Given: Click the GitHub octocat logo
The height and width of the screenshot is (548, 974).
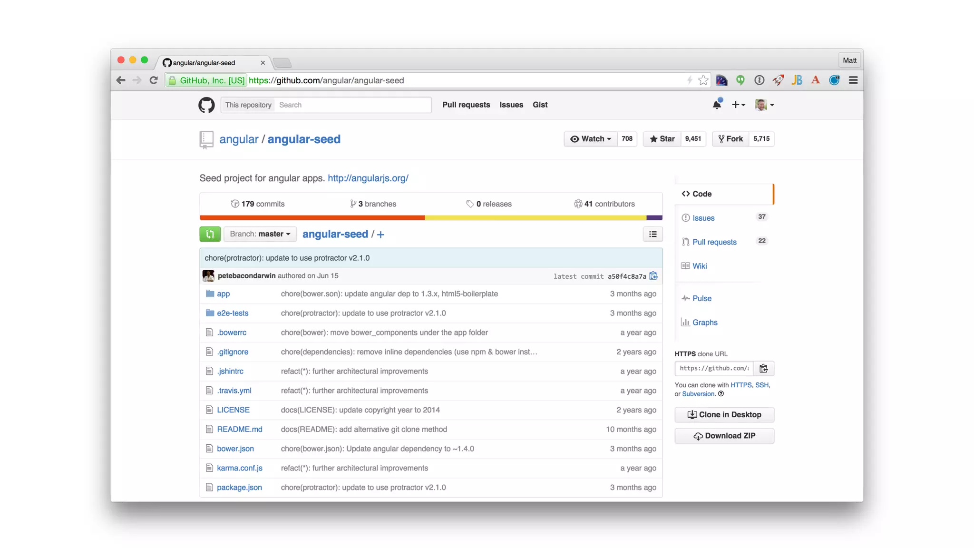Looking at the screenshot, I should [x=206, y=105].
